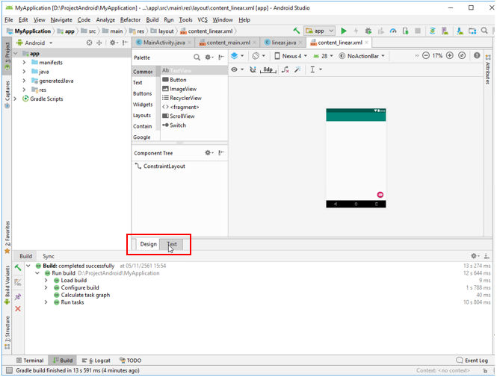Select the Layouts palette category
Image resolution: width=497 pixels, height=377 pixels.
click(x=142, y=115)
